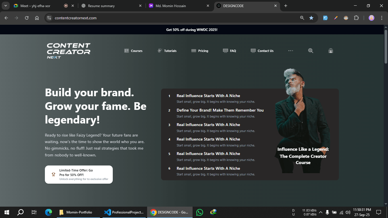The height and width of the screenshot is (218, 388).
Task: View site information icon in address bar
Action: point(49,18)
